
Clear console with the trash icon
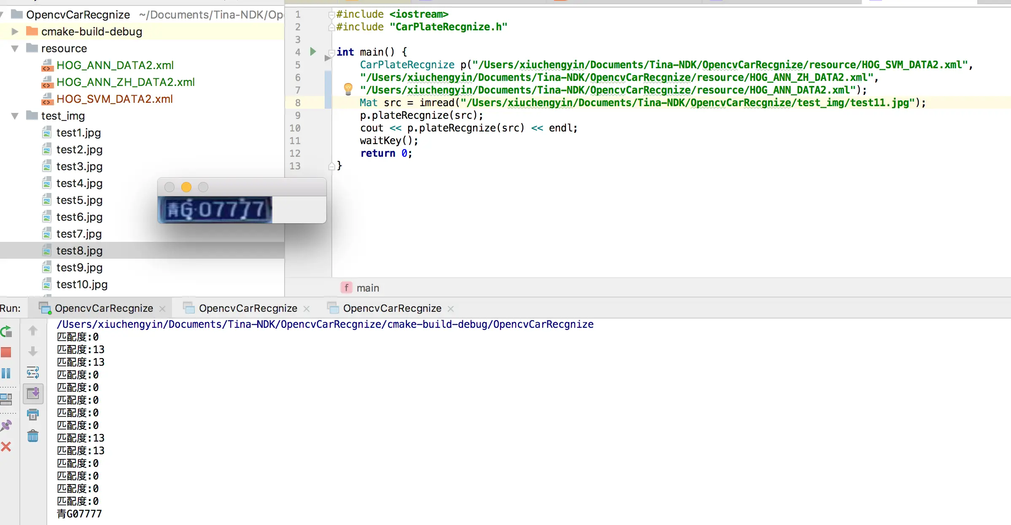[x=33, y=436]
